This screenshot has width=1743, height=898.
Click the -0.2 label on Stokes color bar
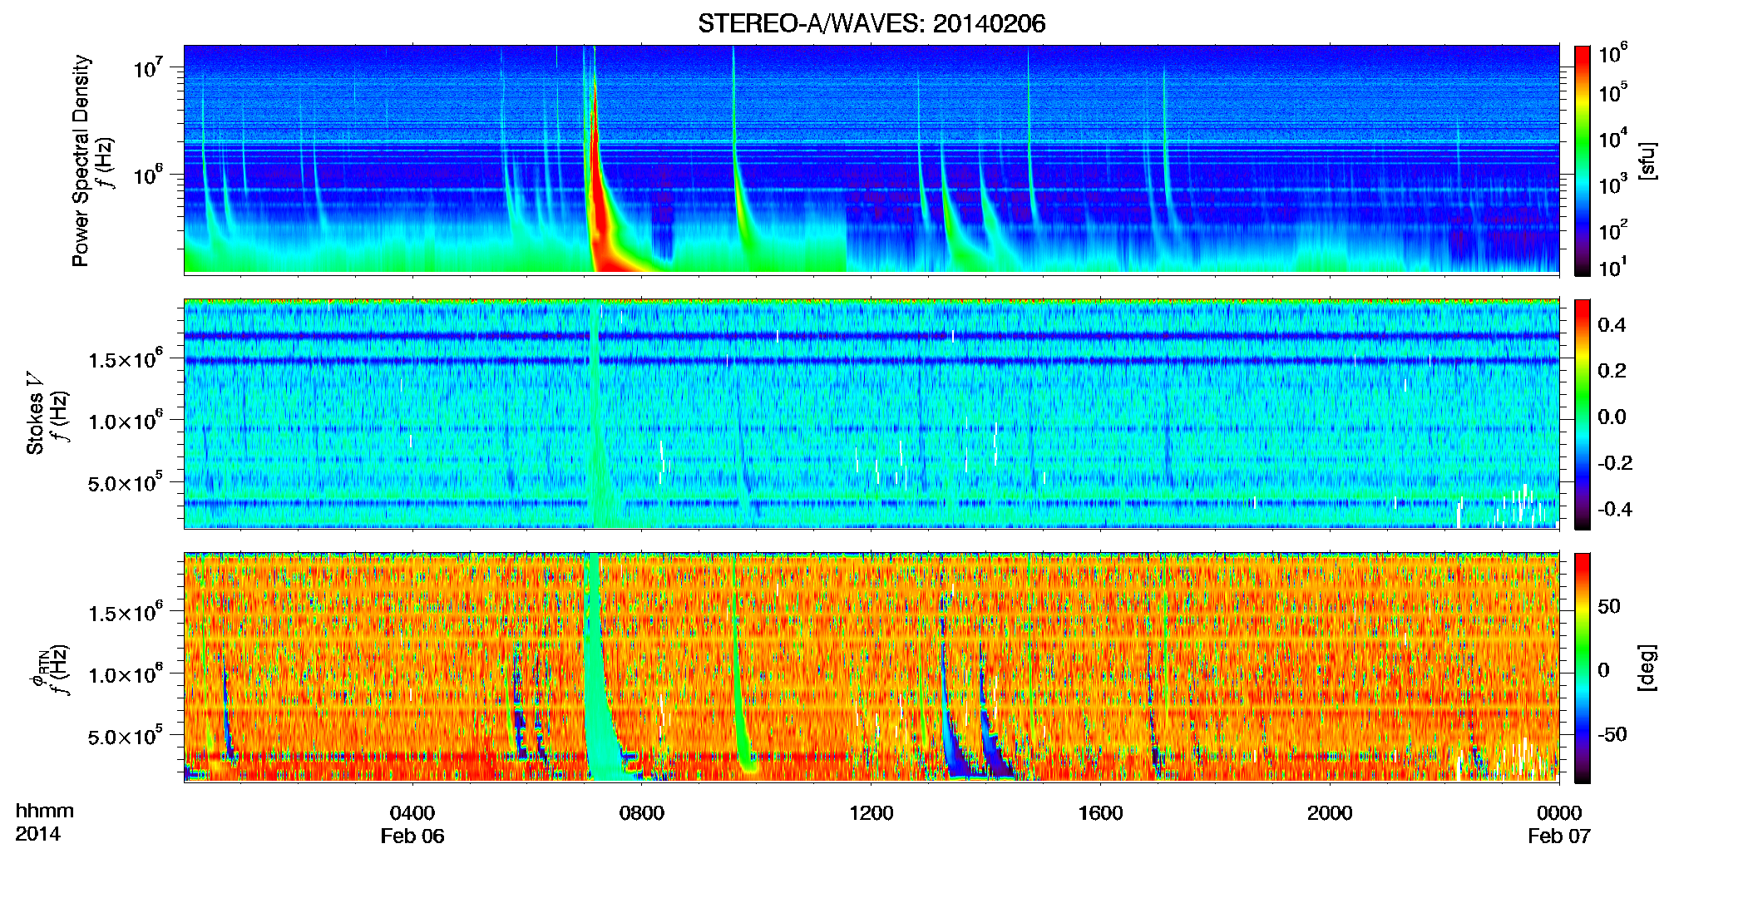(x=1615, y=463)
